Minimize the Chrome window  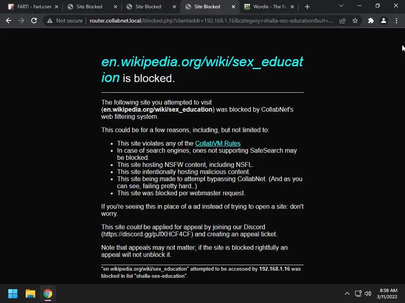(359, 6)
